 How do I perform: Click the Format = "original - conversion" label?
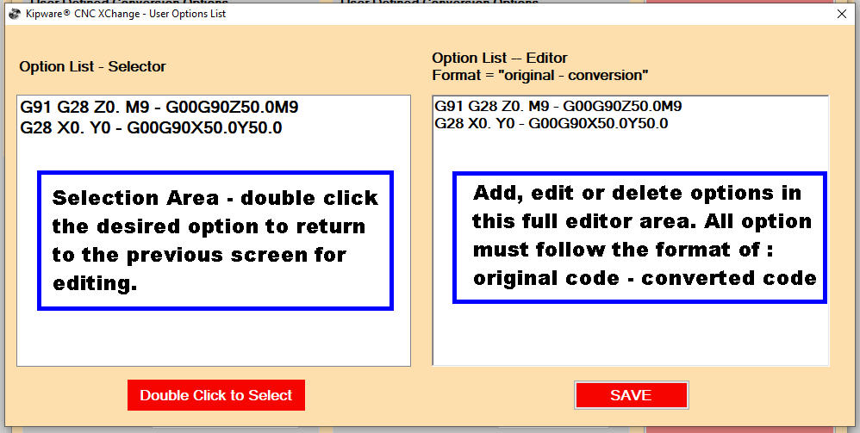pos(540,76)
